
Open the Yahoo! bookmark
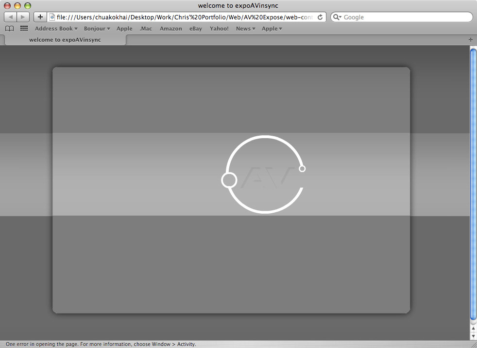coord(219,29)
